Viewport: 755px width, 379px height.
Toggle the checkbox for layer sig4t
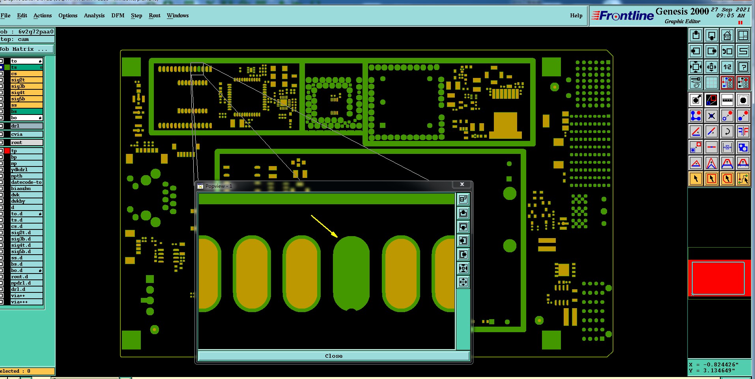2,92
